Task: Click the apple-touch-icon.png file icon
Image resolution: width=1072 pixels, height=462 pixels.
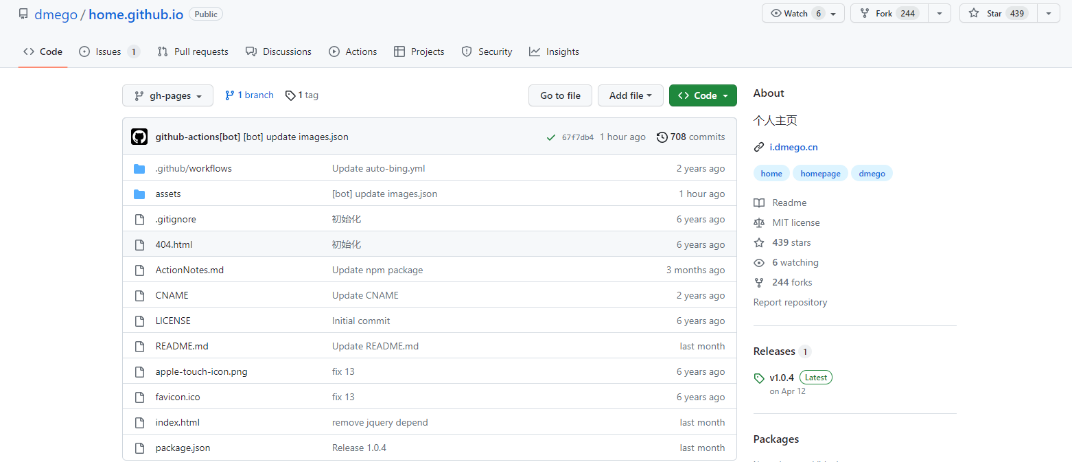Action: pyautogui.click(x=139, y=372)
